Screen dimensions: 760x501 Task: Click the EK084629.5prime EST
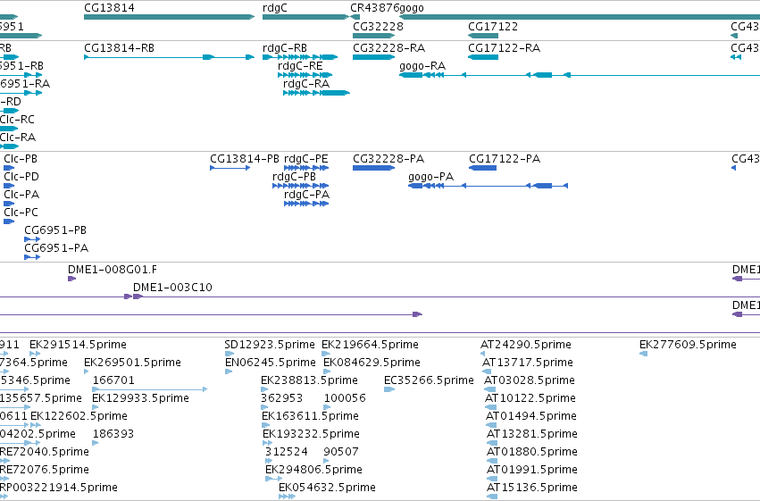tap(327, 372)
